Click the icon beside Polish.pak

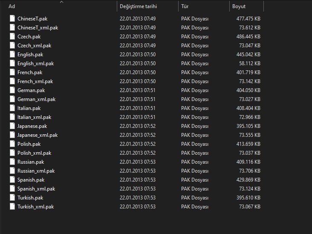click(12, 144)
